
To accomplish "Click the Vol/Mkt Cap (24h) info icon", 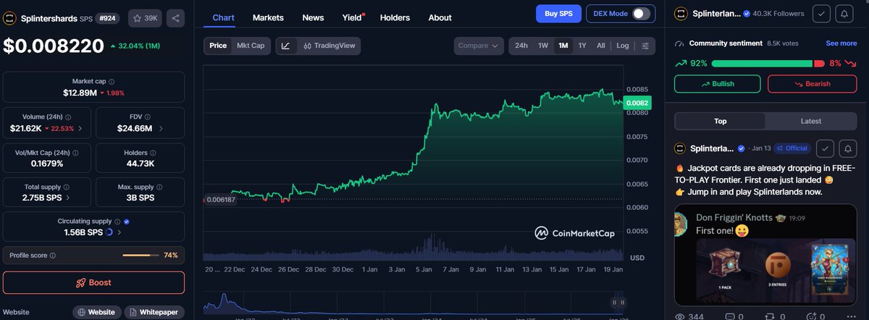I will (75, 153).
